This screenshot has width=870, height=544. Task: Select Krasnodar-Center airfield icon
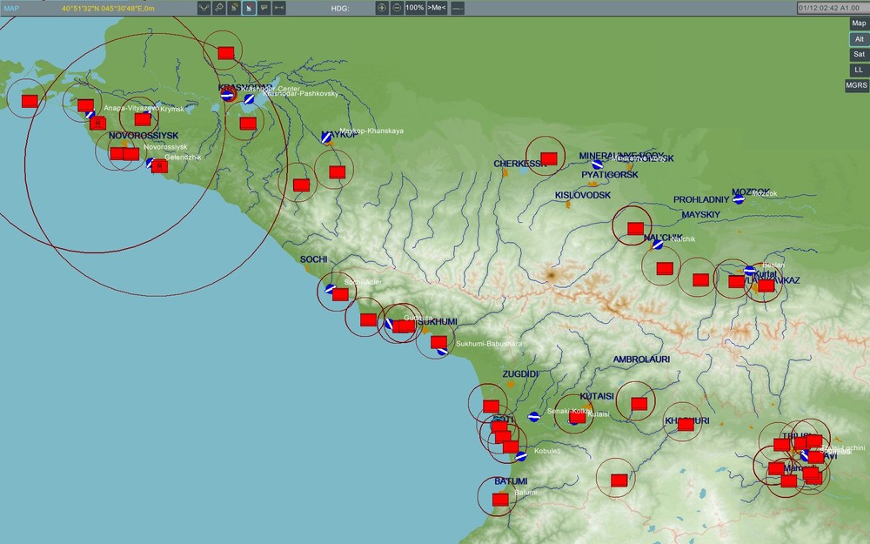[x=227, y=95]
